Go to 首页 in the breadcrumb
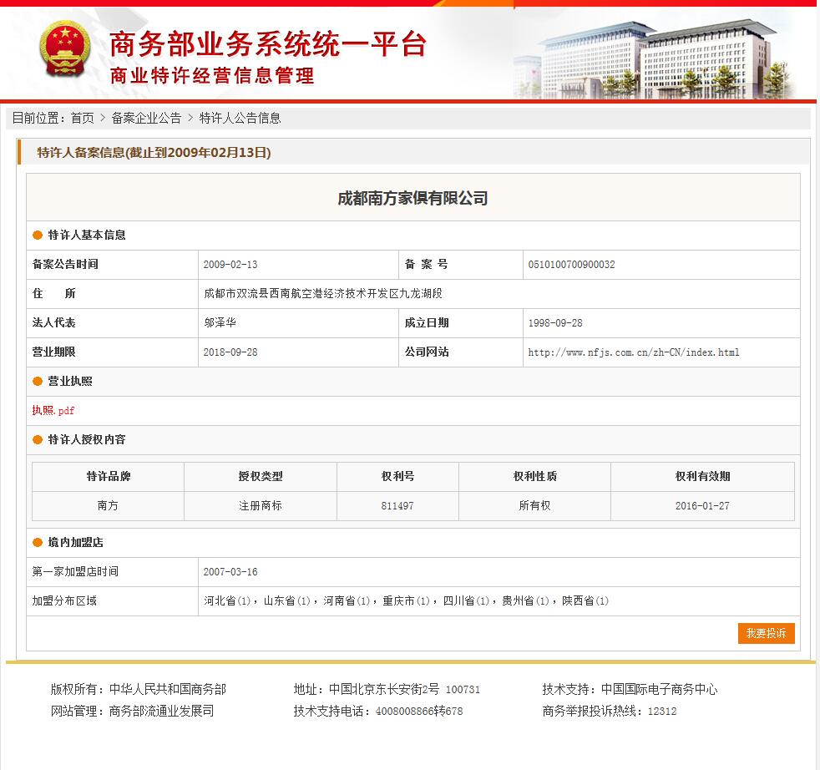820x770 pixels. pyautogui.click(x=82, y=119)
